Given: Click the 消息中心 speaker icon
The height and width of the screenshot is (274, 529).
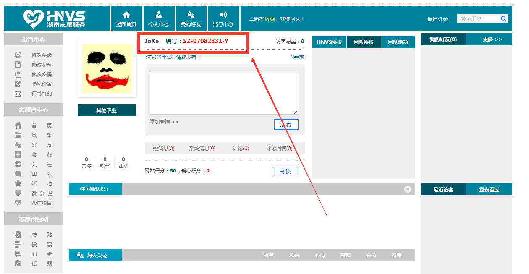Looking at the screenshot, I should pyautogui.click(x=223, y=15).
